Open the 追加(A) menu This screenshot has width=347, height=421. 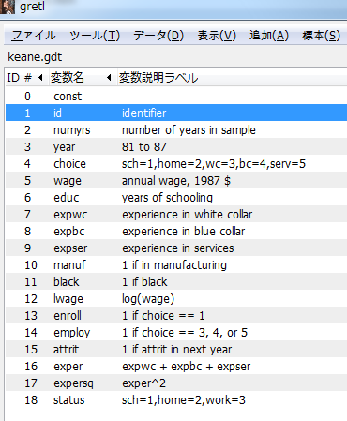tap(269, 36)
